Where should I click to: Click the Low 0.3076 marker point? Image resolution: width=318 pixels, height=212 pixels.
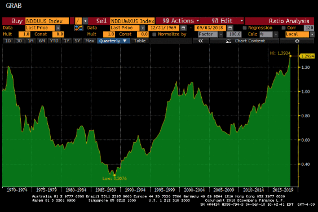click(114, 175)
